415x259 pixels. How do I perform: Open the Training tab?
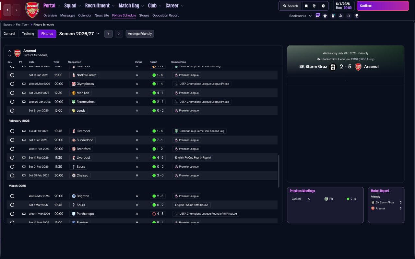click(x=28, y=34)
